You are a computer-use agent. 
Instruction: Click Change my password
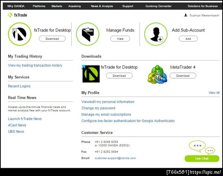[98, 108]
